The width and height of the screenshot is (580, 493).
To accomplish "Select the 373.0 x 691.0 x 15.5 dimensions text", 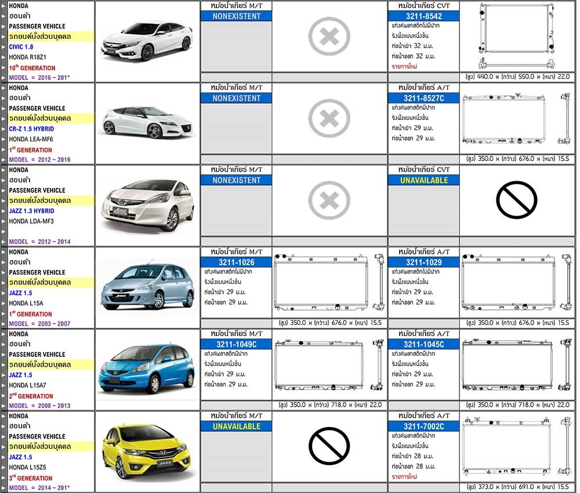I will point(517,487).
